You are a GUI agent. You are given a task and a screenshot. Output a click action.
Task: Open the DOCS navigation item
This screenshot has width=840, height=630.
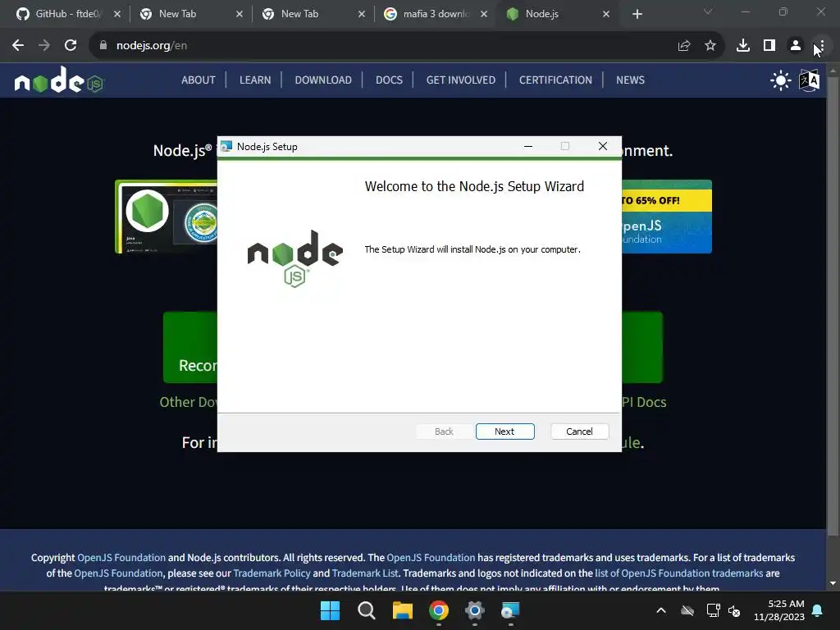pos(389,80)
